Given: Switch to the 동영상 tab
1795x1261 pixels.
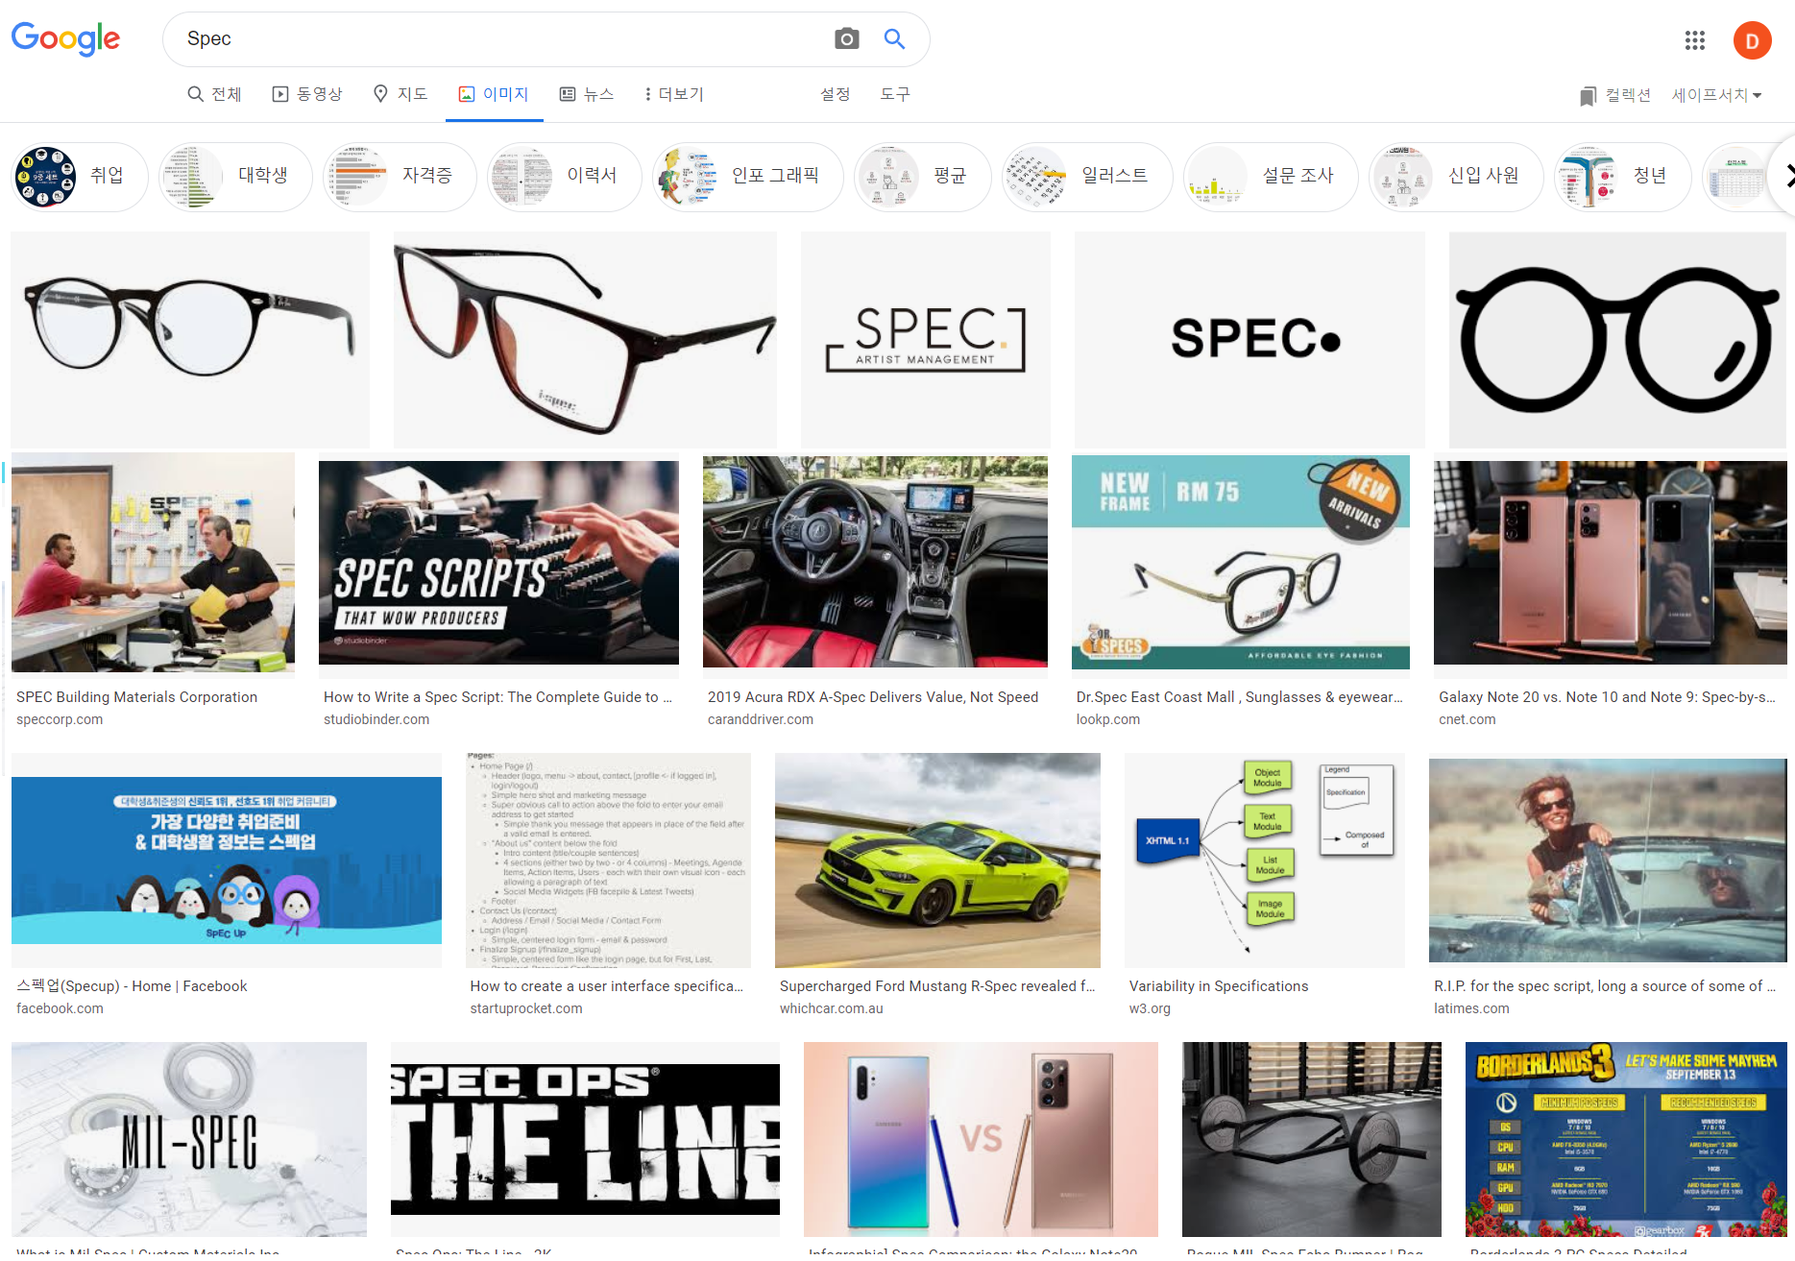Looking at the screenshot, I should click(x=307, y=94).
